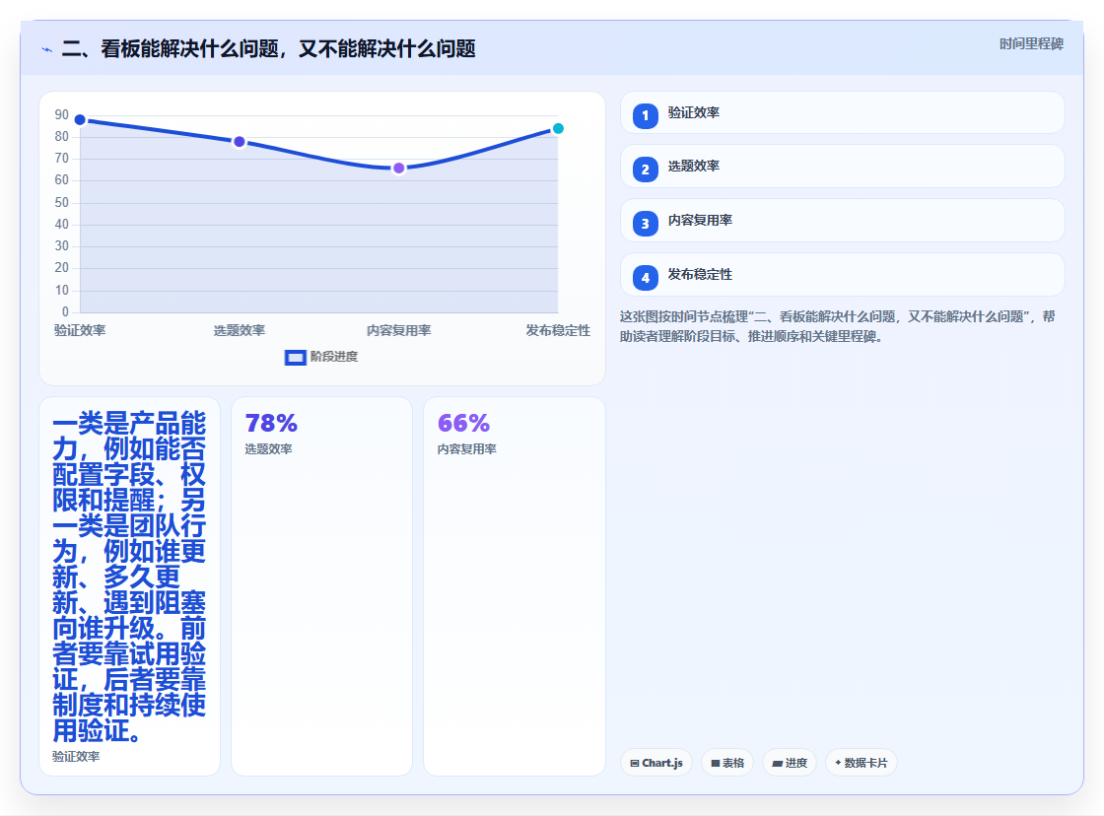Click the lightning icon beside the section title
The width and height of the screenshot is (1104, 816).
46,49
